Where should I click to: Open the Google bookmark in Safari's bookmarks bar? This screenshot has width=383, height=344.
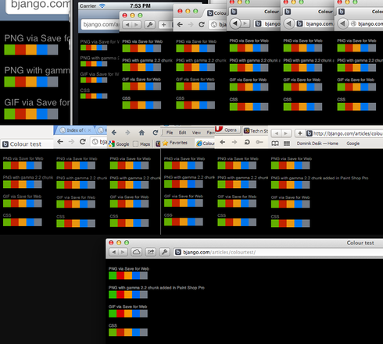pos(353,144)
